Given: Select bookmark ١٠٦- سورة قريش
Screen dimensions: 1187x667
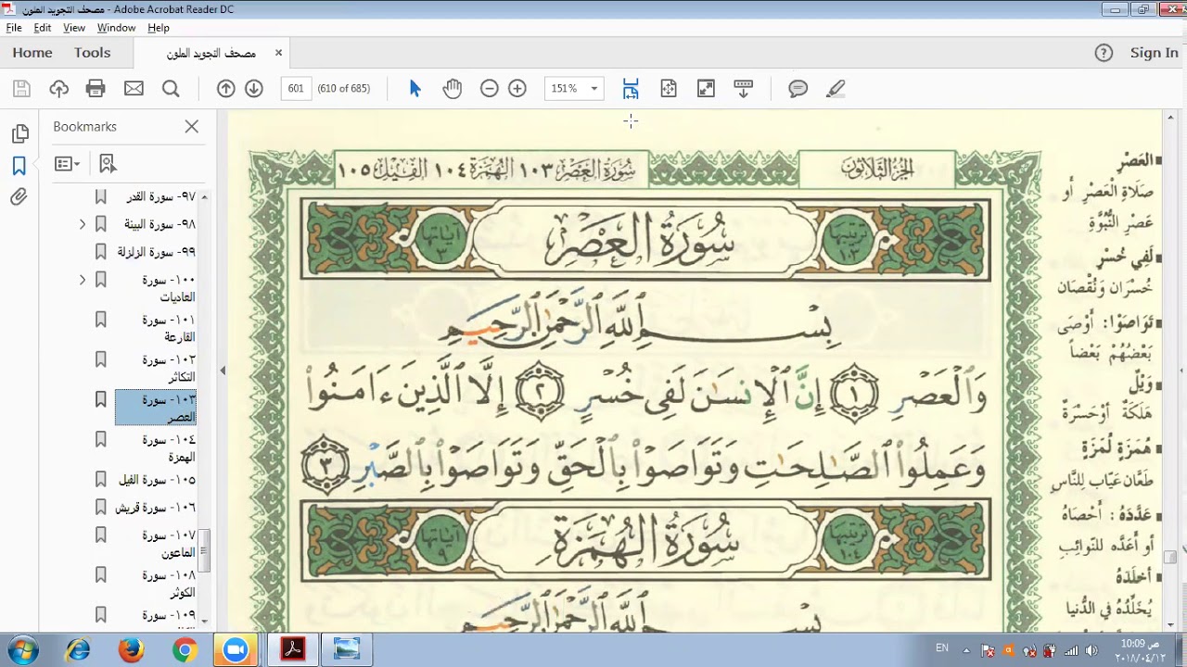Looking at the screenshot, I should (156, 508).
